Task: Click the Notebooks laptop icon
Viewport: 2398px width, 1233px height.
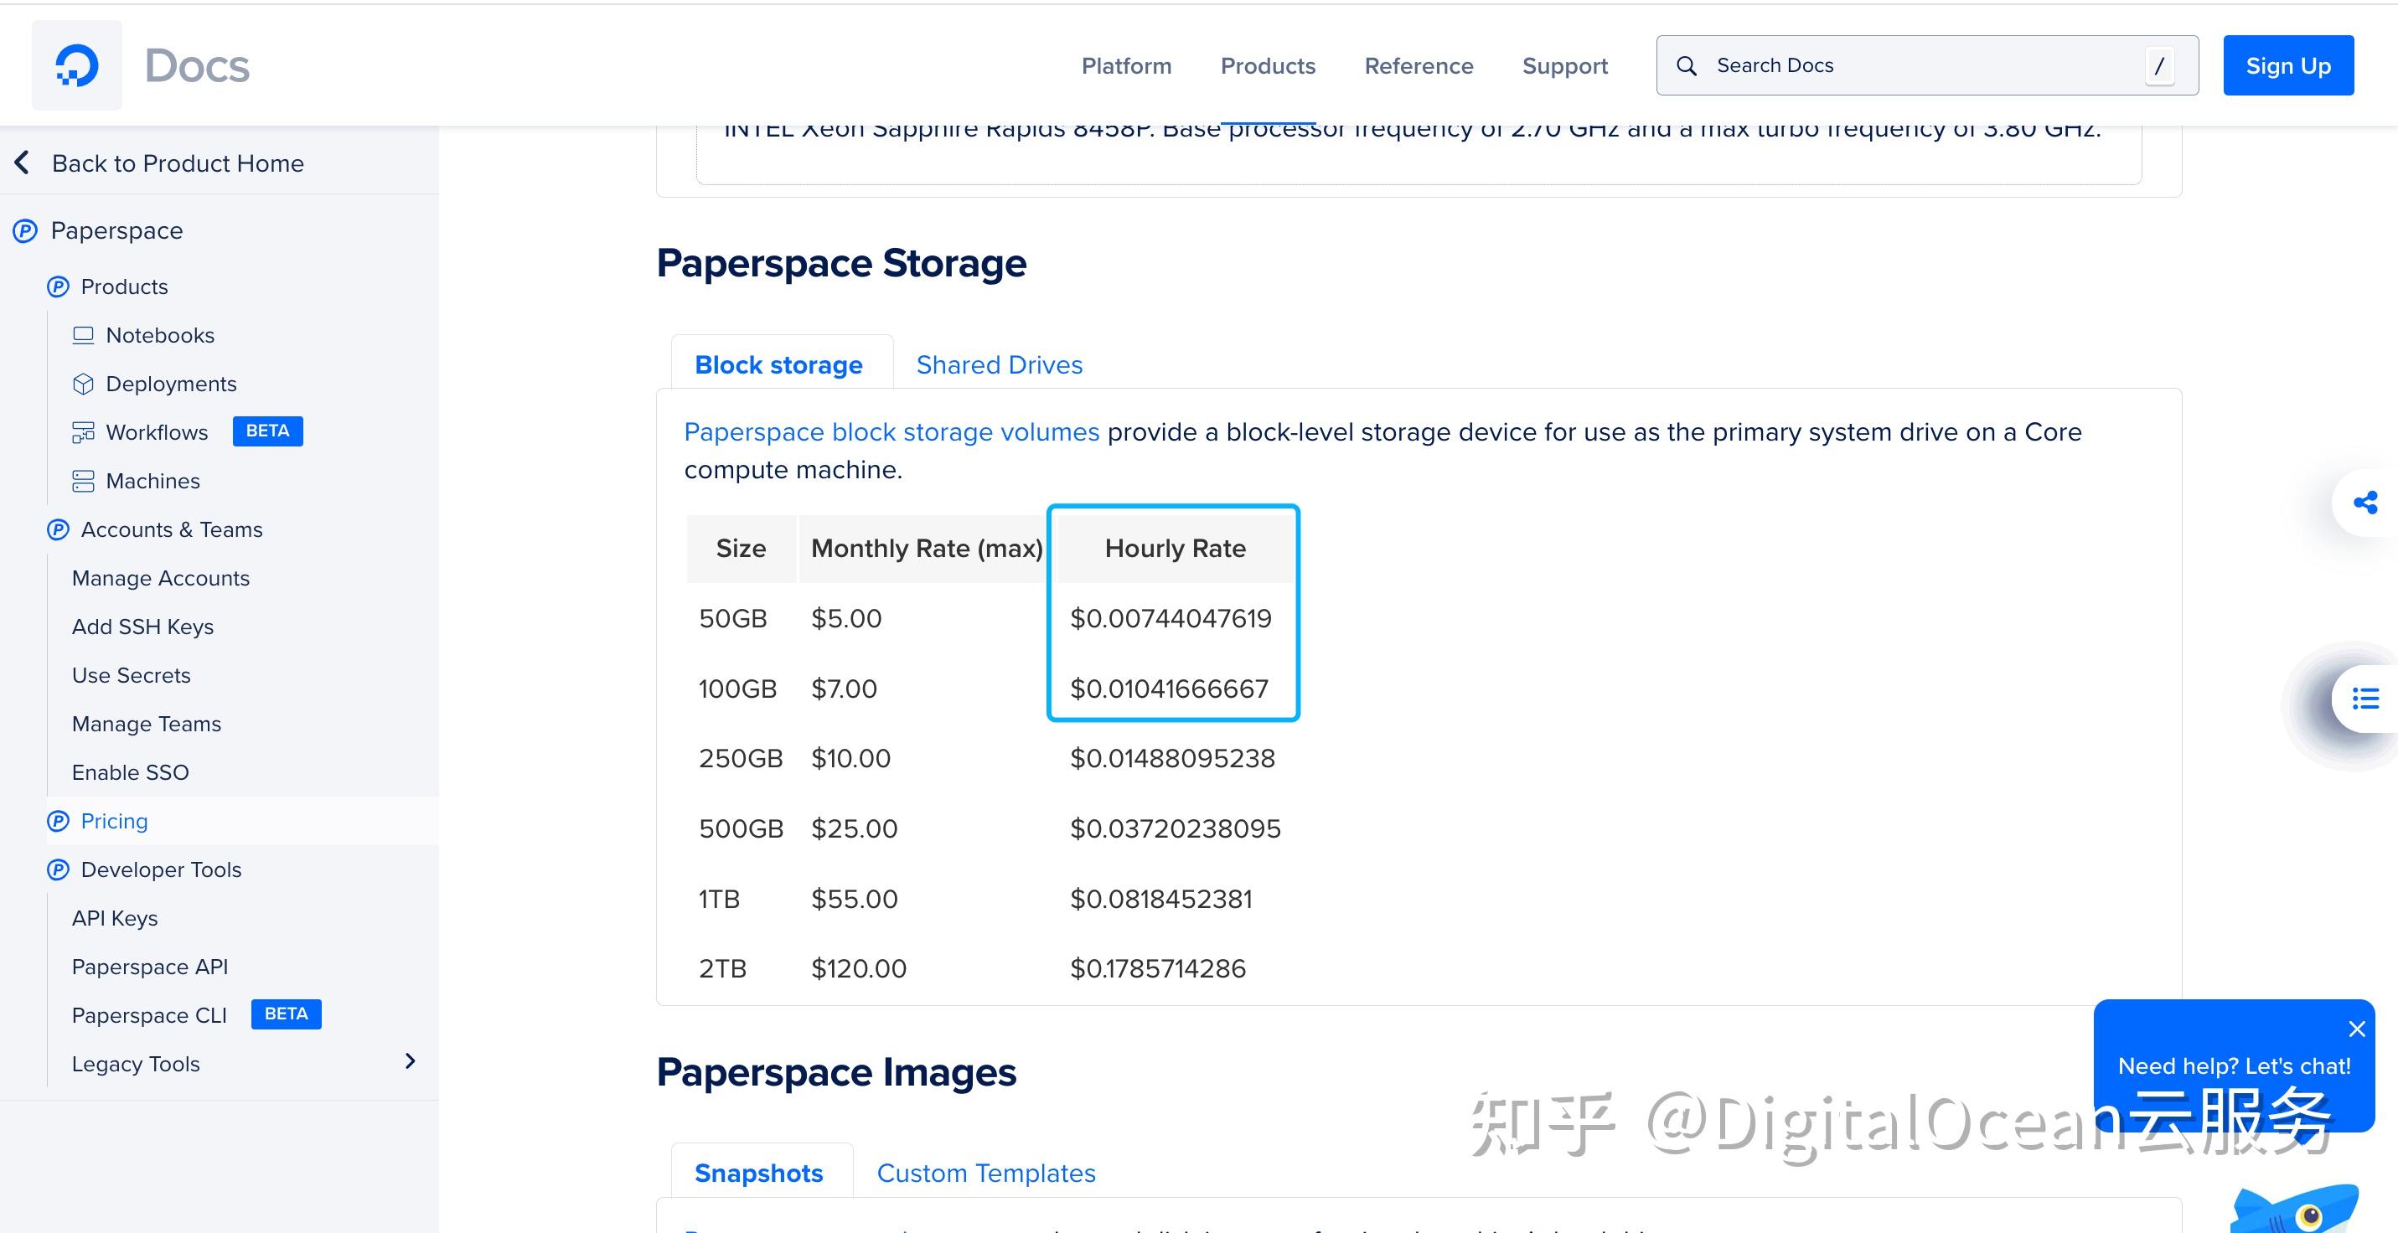Action: [84, 335]
